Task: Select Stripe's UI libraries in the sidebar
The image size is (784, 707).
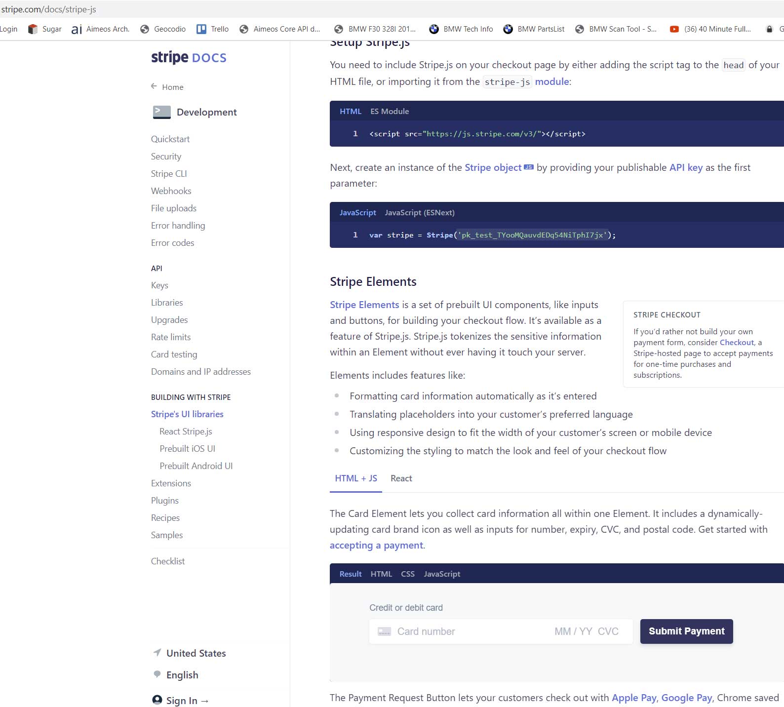Action: coord(187,414)
